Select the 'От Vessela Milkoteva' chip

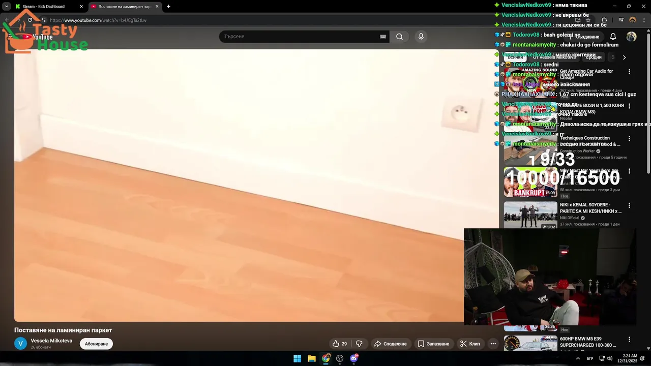(x=554, y=57)
